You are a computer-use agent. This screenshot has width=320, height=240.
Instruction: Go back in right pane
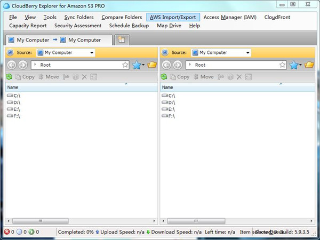click(166, 65)
